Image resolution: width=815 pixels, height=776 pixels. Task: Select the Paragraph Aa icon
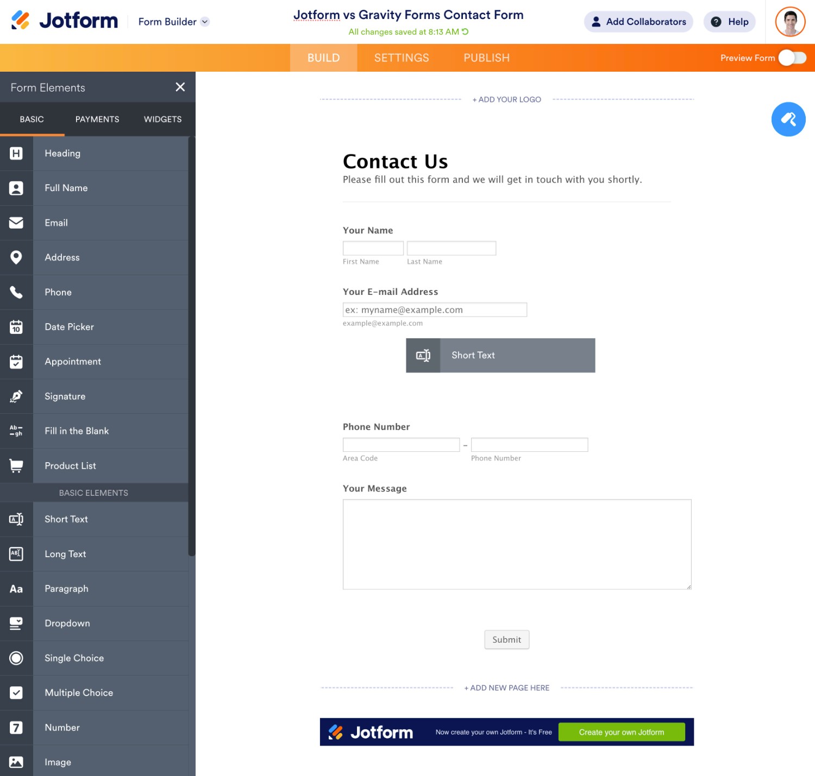(16, 589)
